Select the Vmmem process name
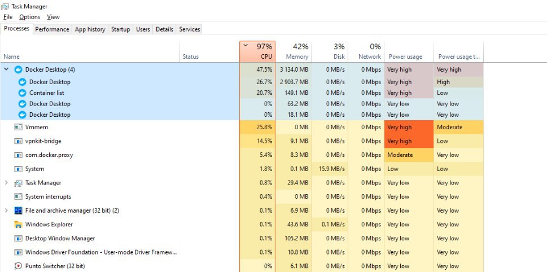This screenshot has width=547, height=272. 37,128
